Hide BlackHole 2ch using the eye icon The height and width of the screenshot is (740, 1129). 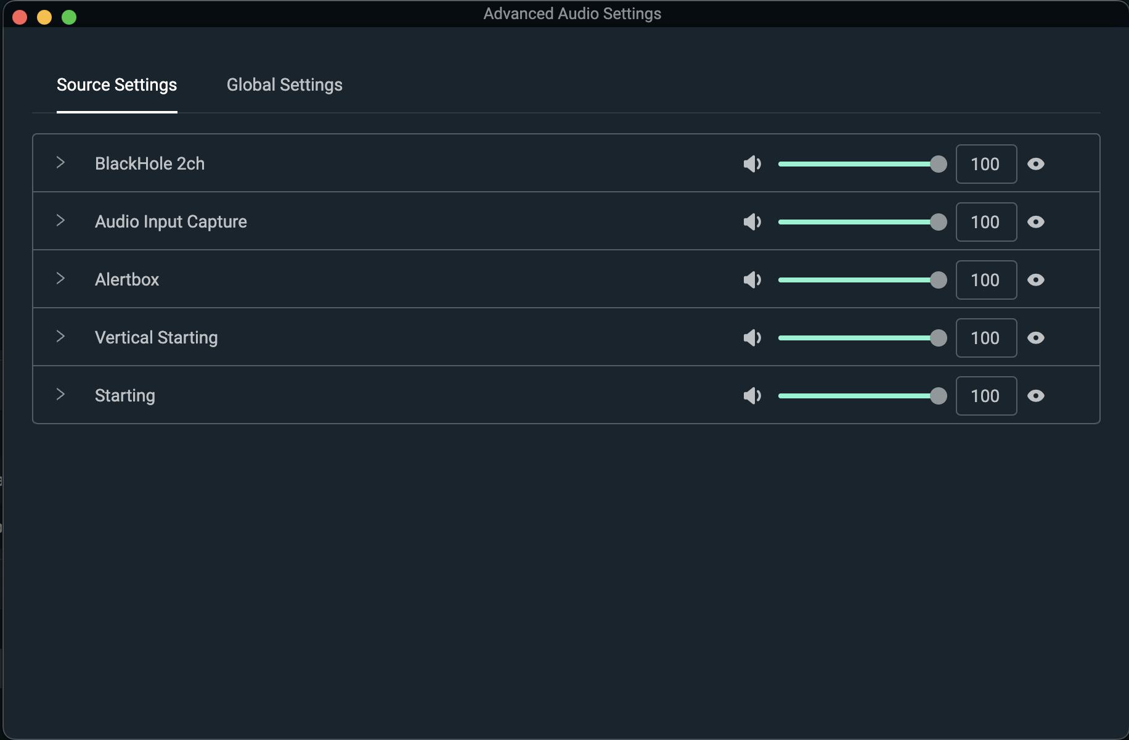pyautogui.click(x=1036, y=164)
